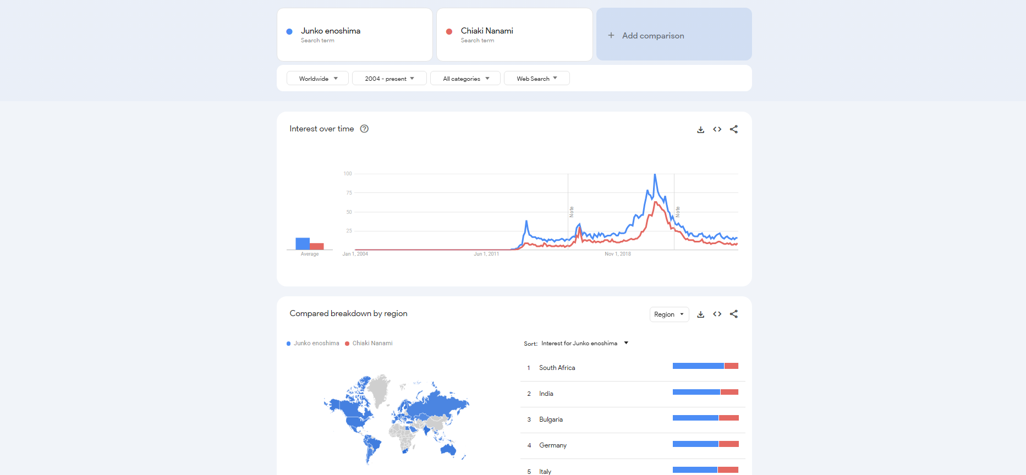
Task: Click the plus icon to add comparison
Action: 611,36
